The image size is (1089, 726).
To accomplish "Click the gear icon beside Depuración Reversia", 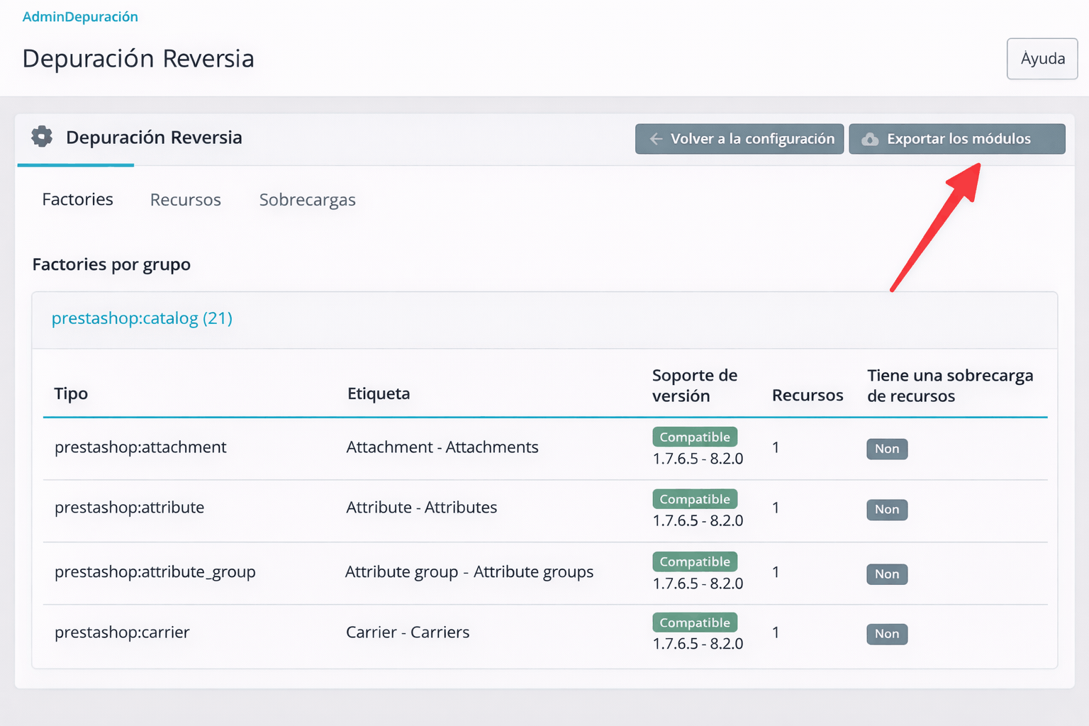I will pos(42,137).
